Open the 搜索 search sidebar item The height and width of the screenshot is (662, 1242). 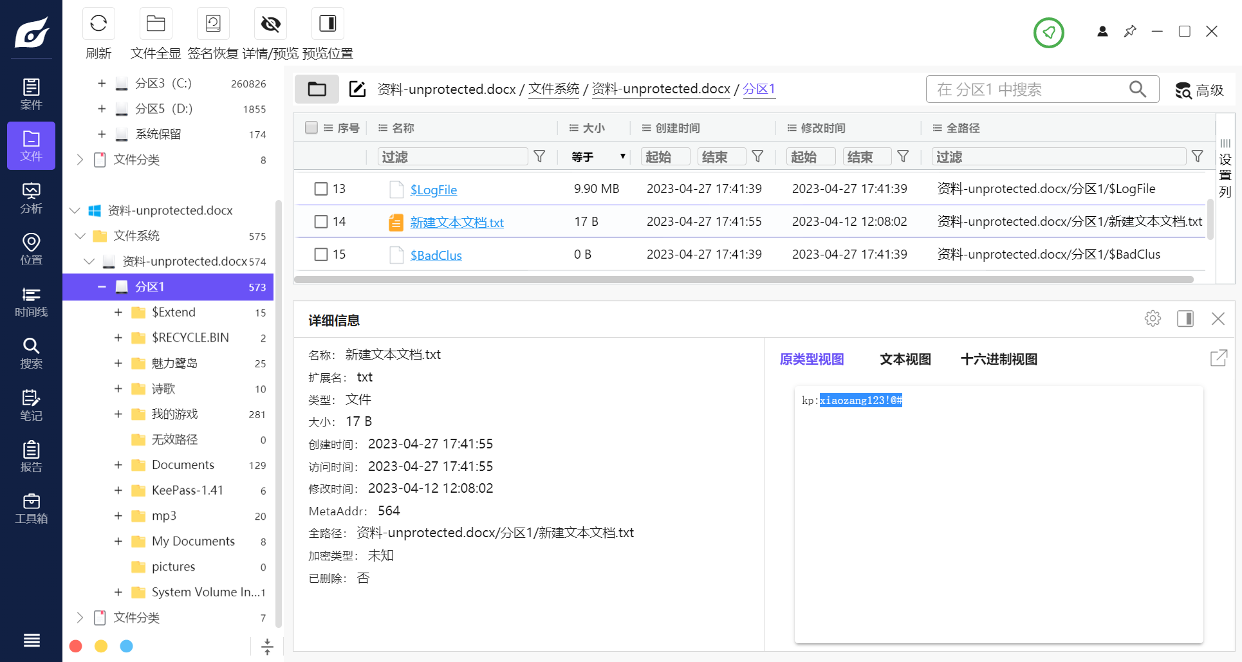point(31,353)
